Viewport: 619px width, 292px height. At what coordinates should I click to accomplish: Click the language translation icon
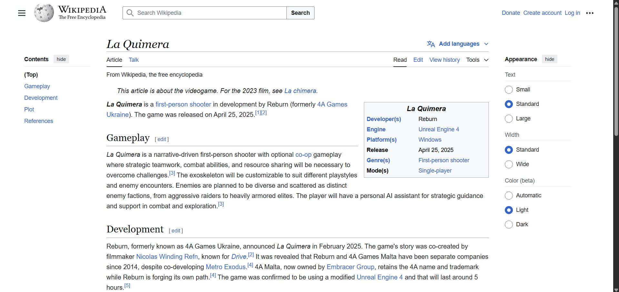pos(431,44)
